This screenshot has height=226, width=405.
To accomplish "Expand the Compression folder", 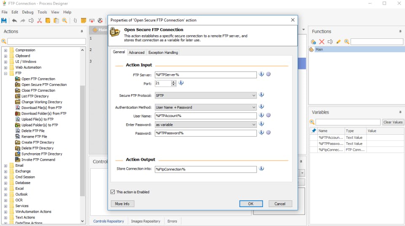I will click(x=5, y=50).
